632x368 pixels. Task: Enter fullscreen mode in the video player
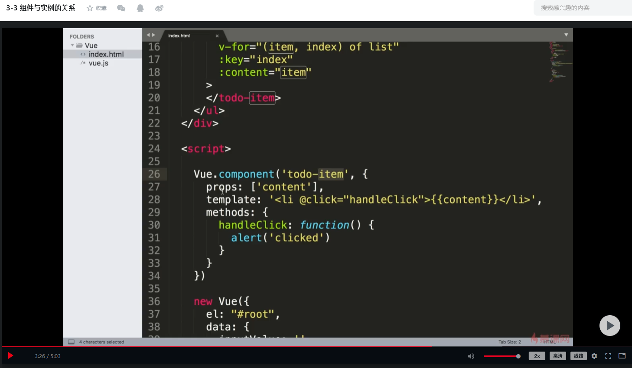tap(608, 356)
